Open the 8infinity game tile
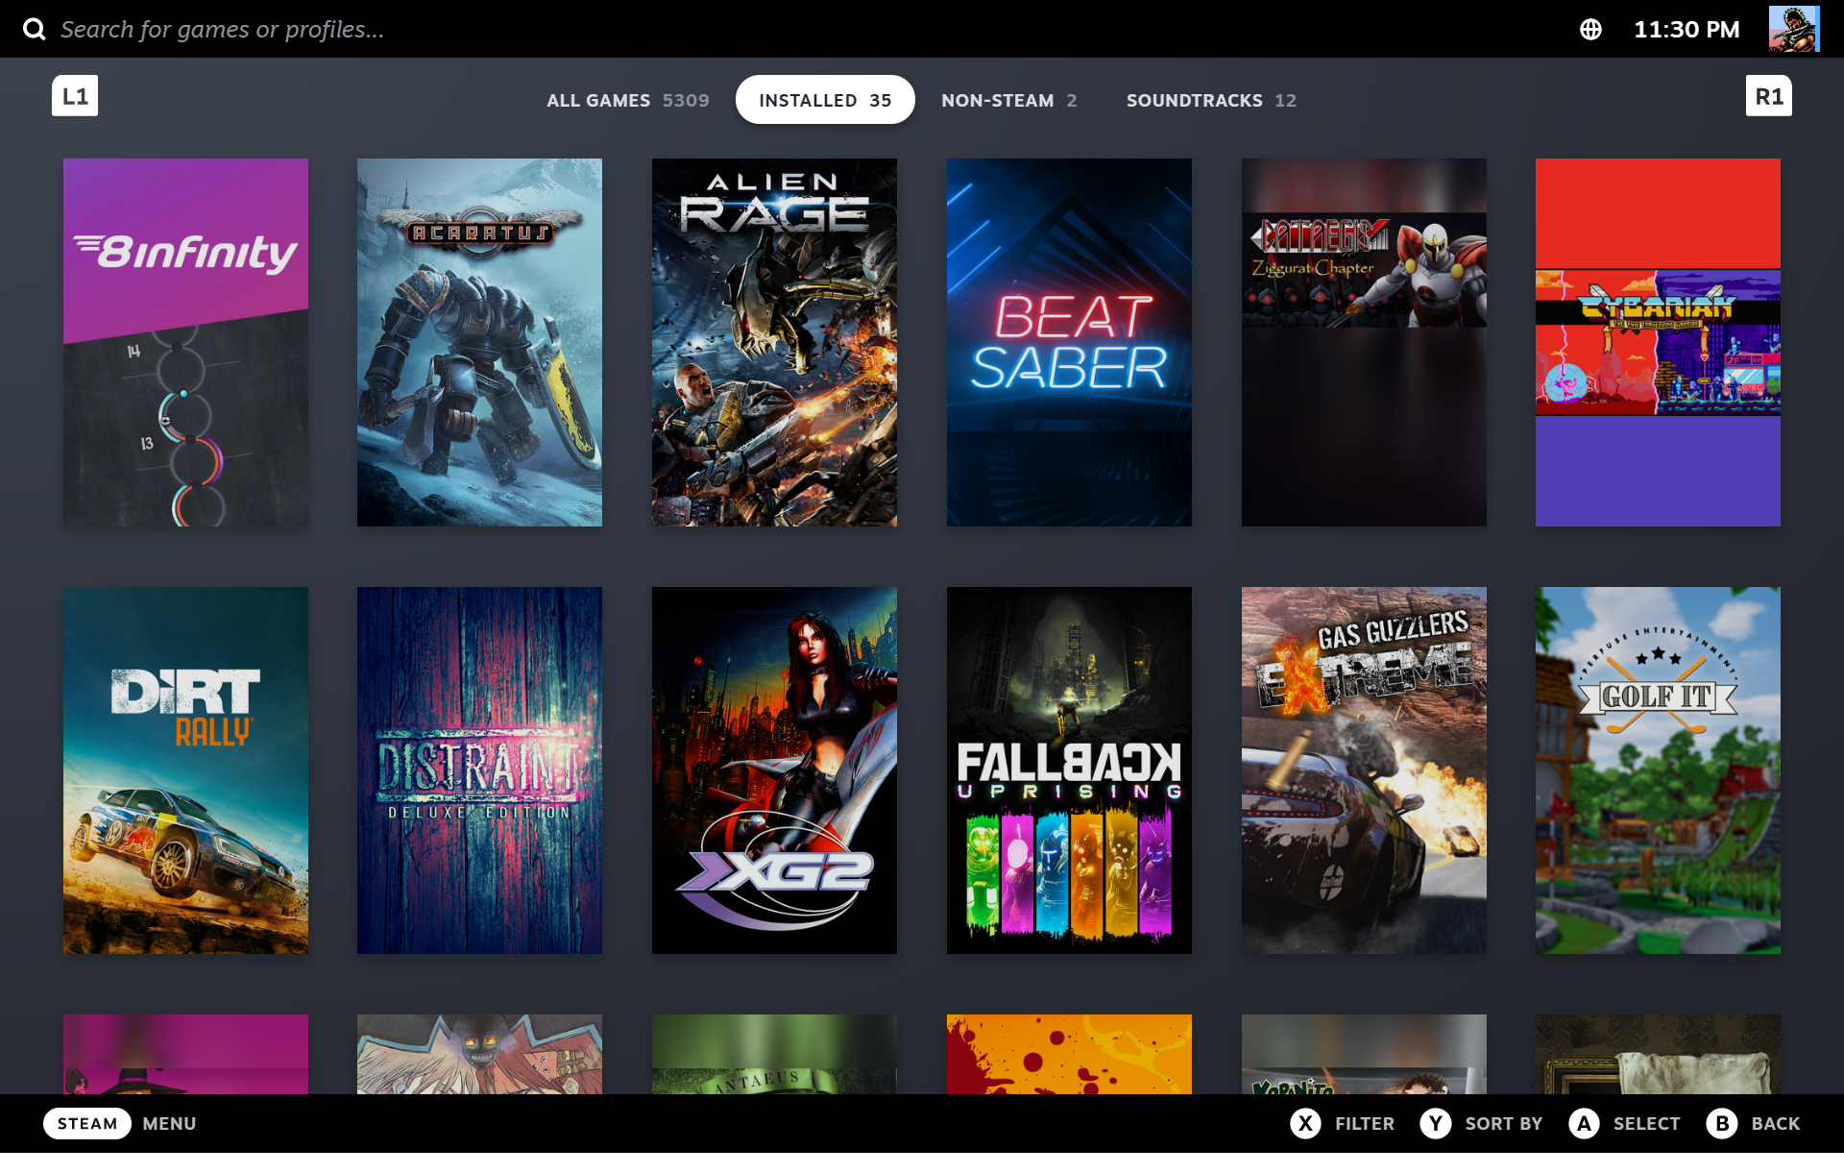 point(185,342)
